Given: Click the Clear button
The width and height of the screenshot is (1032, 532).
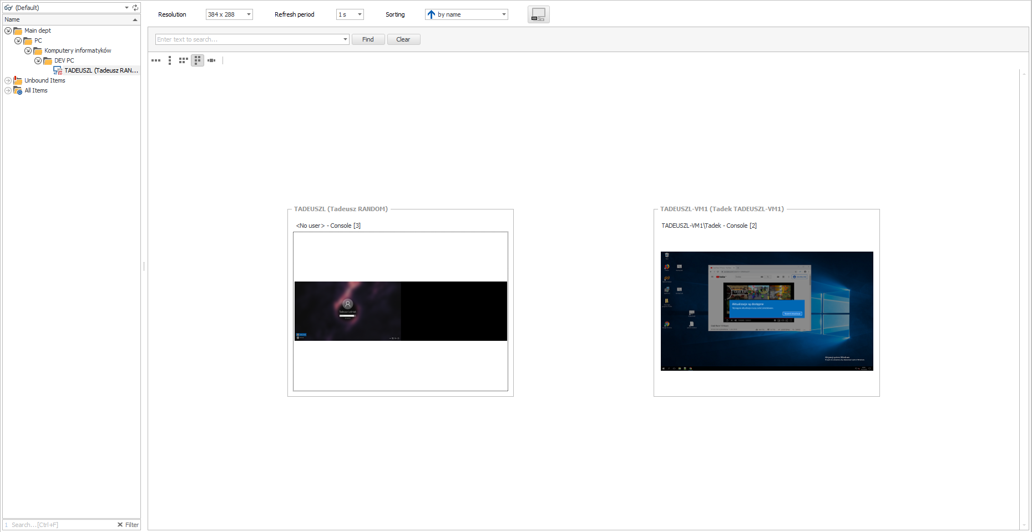Looking at the screenshot, I should click(x=403, y=39).
